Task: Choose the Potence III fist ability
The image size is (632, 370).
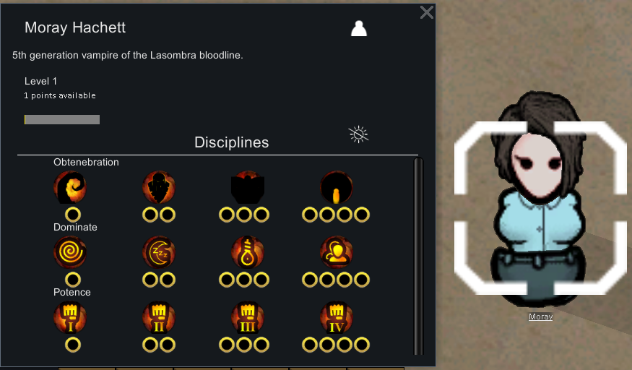Action: pyautogui.click(x=248, y=317)
